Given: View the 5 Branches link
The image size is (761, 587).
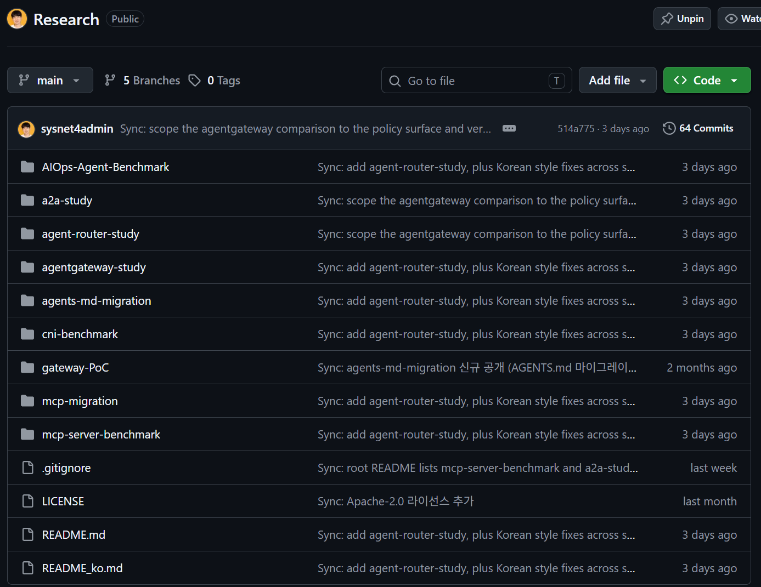Looking at the screenshot, I should pyautogui.click(x=142, y=81).
